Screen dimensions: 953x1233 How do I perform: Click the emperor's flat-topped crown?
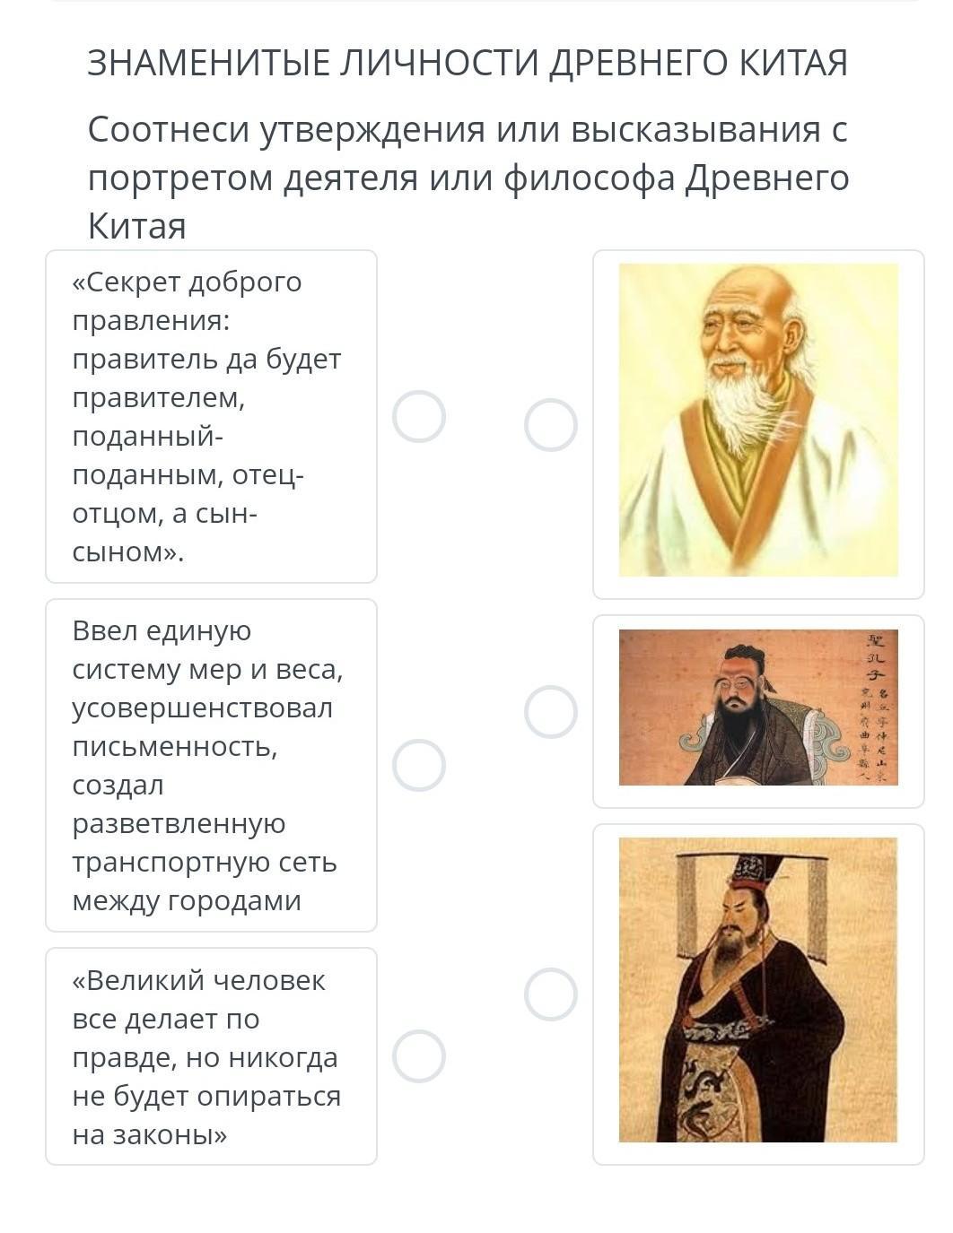(752, 865)
